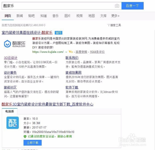The height and width of the screenshot is (150, 155).
Task: Open the 装修社区 sublink
Action: point(10,88)
